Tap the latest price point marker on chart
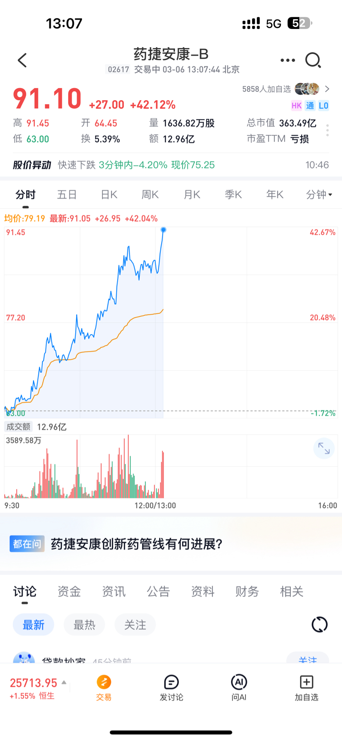 point(163,230)
